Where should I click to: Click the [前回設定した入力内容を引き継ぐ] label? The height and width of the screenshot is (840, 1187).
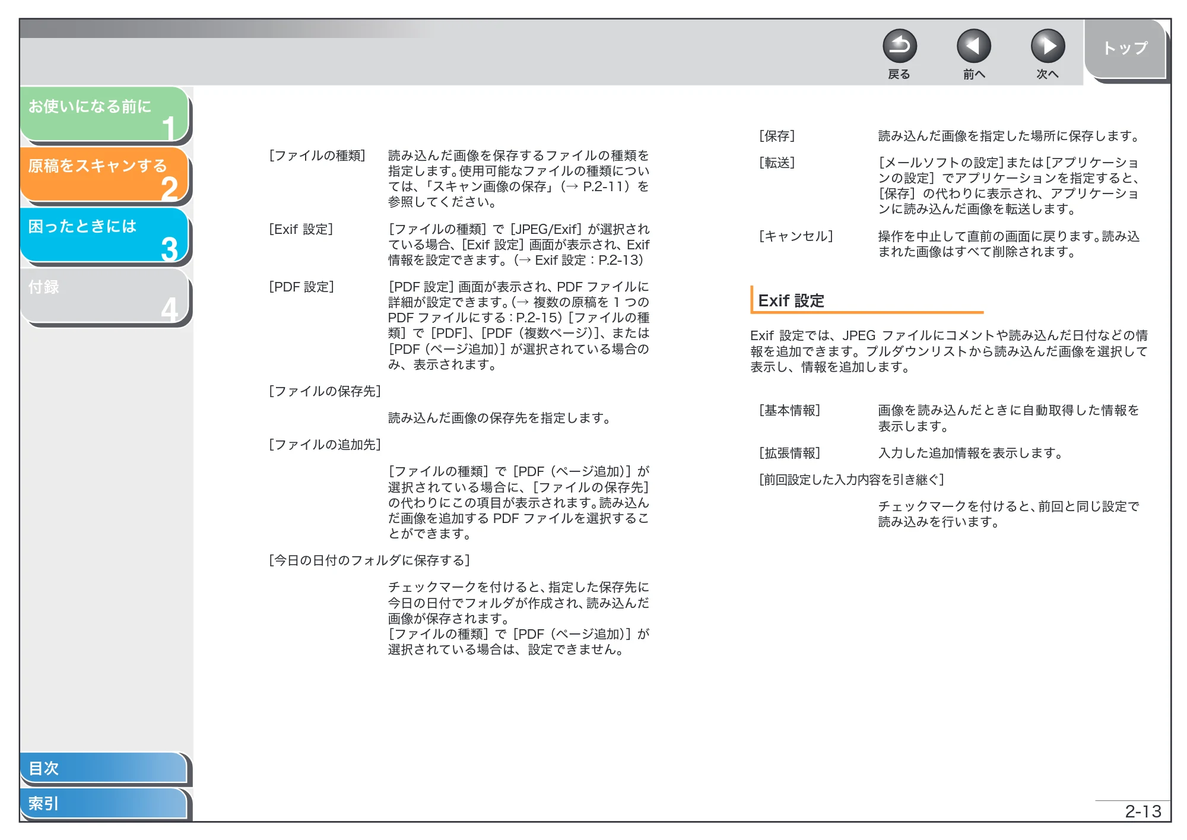click(x=852, y=480)
